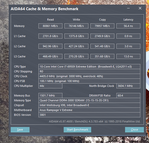Select L1 Cache latency 0.9 ns
Viewport: 149px width, 143px height.
(128, 36)
